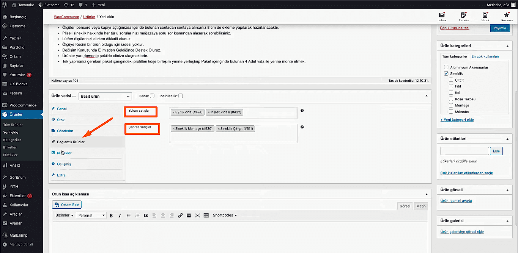
Task: Apply blockquote formatting
Action: (x=146, y=215)
